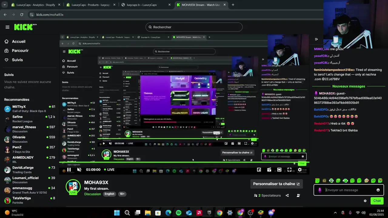Open chat settings gear
Screen dimensions: 388x218
coord(365,201)
